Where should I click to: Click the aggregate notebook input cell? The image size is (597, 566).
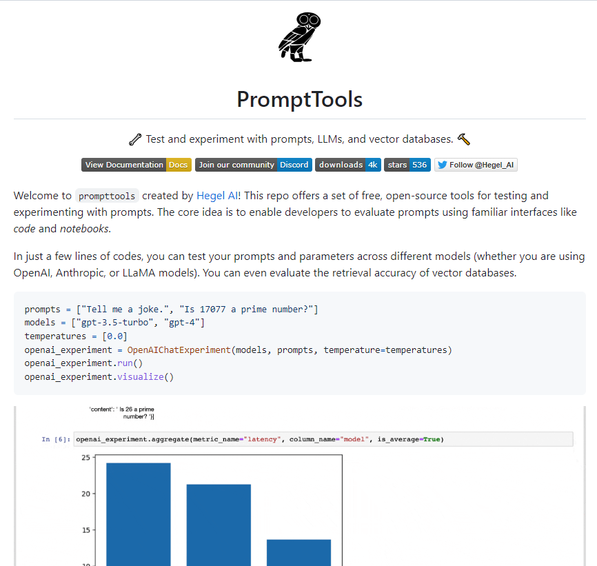click(x=323, y=439)
